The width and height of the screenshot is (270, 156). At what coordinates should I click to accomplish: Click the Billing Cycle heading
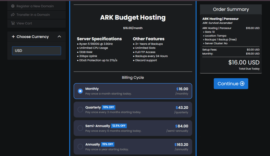[x=133, y=78]
